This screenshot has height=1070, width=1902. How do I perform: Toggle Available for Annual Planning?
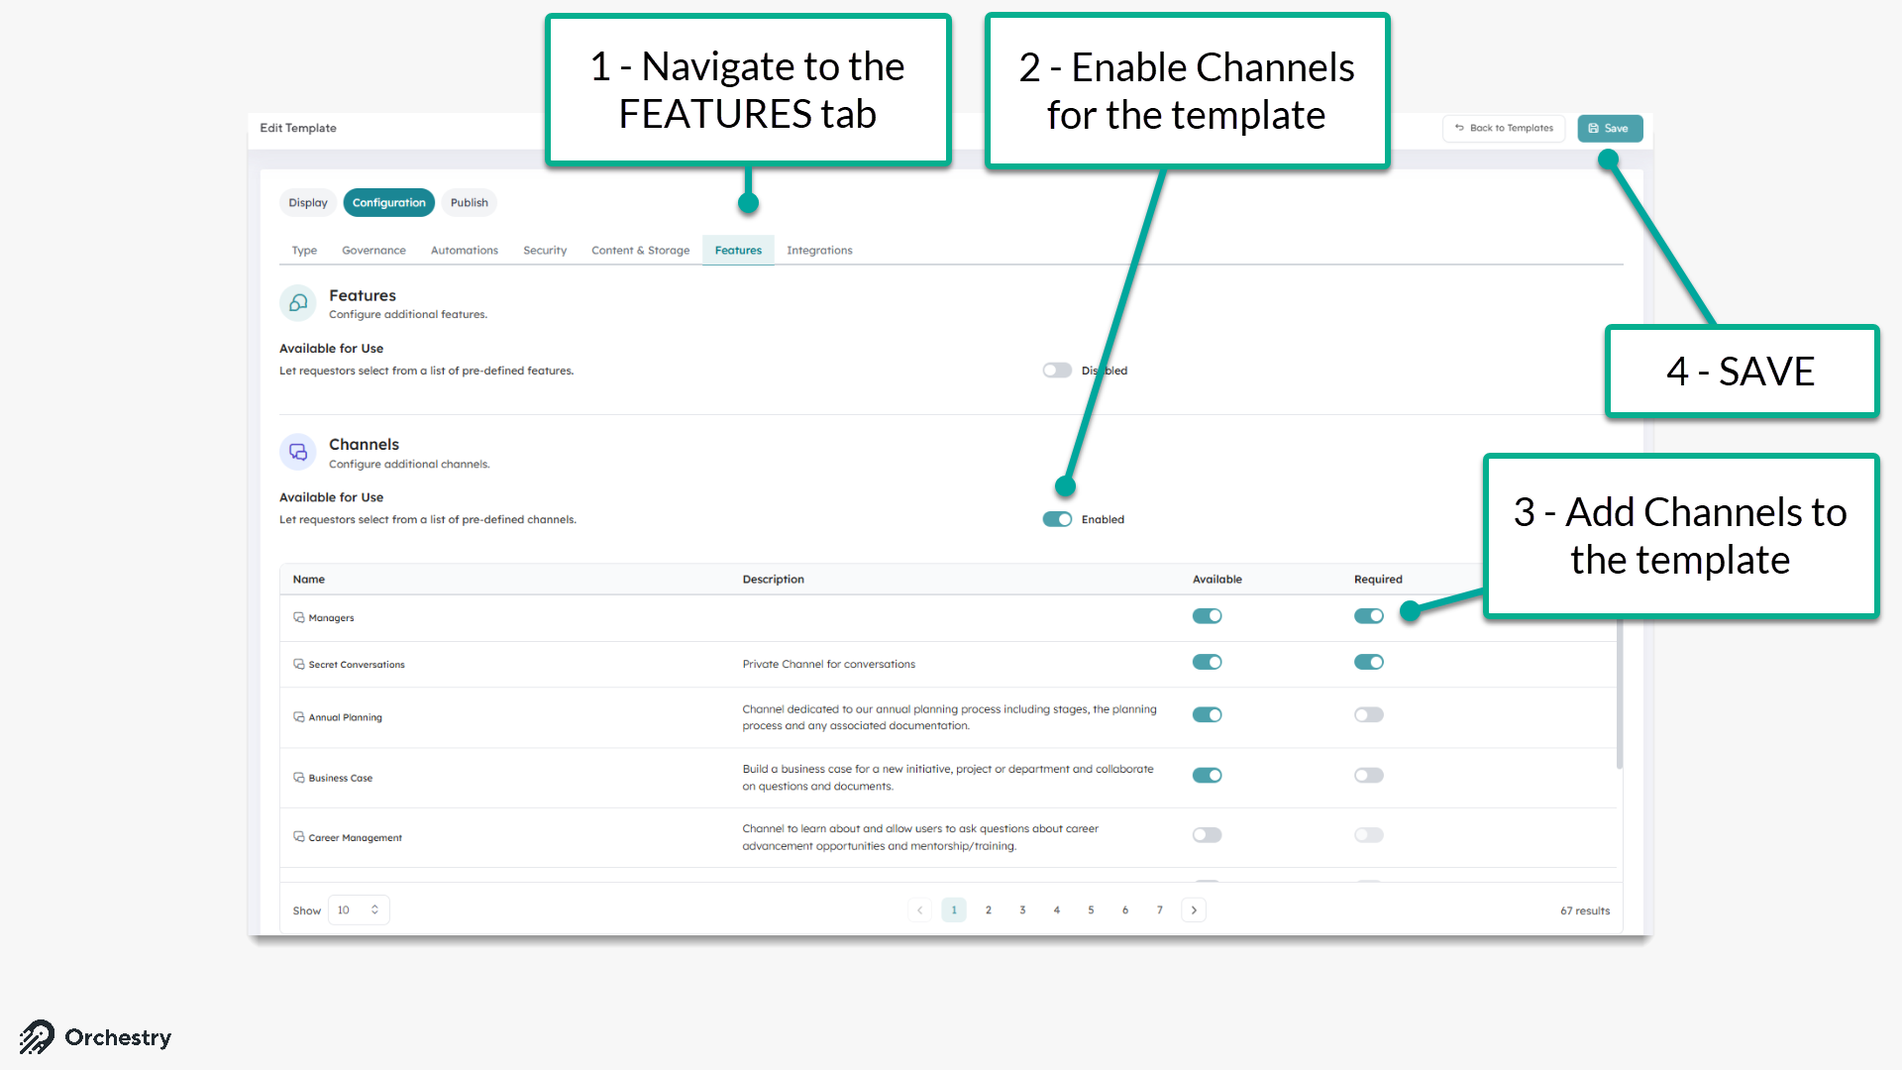1207,714
